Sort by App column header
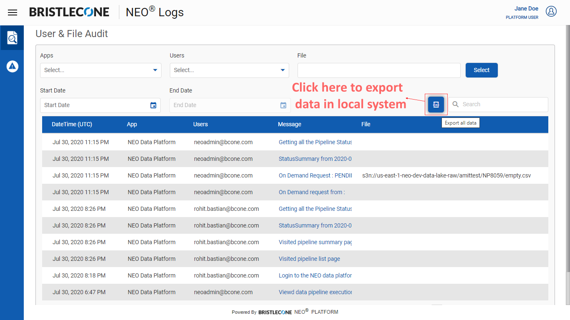This screenshot has height=320, width=570. pyautogui.click(x=132, y=124)
